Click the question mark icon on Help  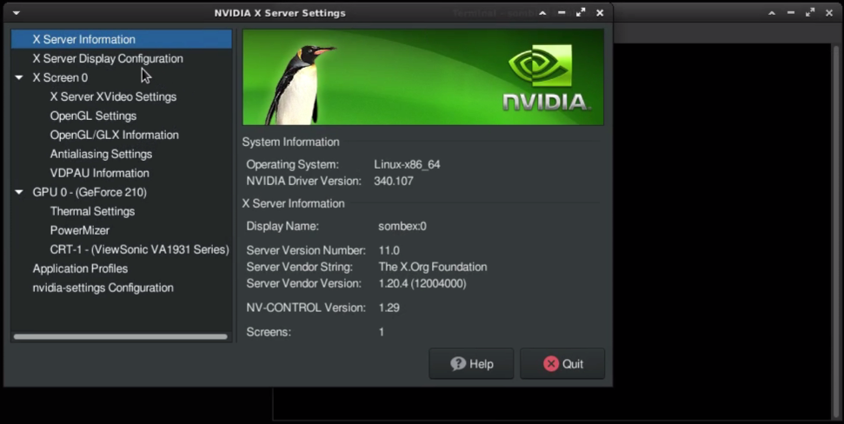click(458, 364)
